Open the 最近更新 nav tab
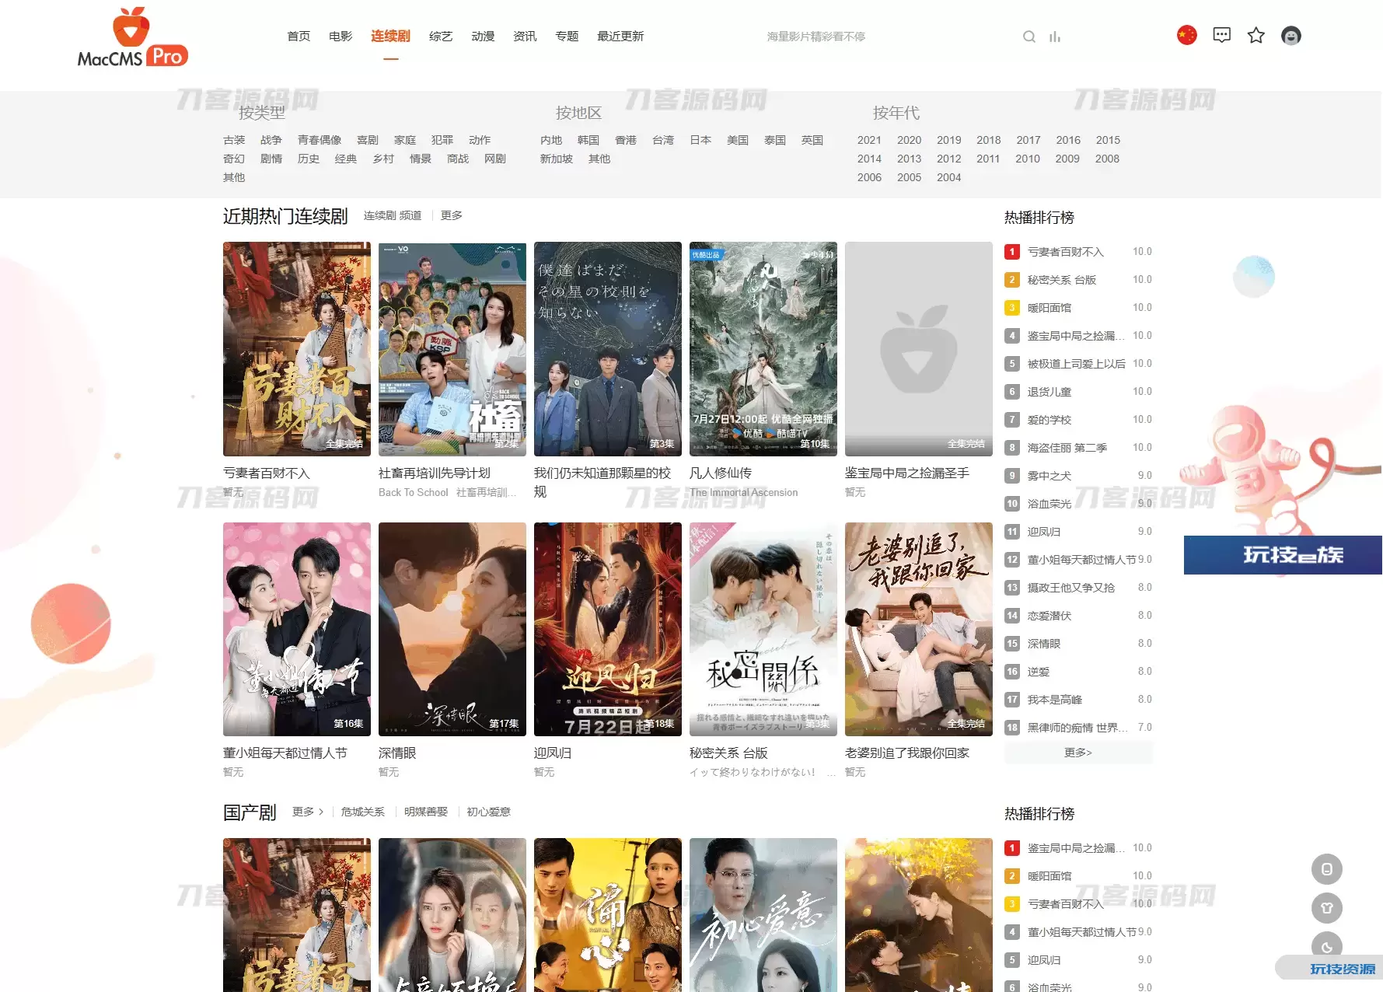The height and width of the screenshot is (992, 1383). pos(620,37)
